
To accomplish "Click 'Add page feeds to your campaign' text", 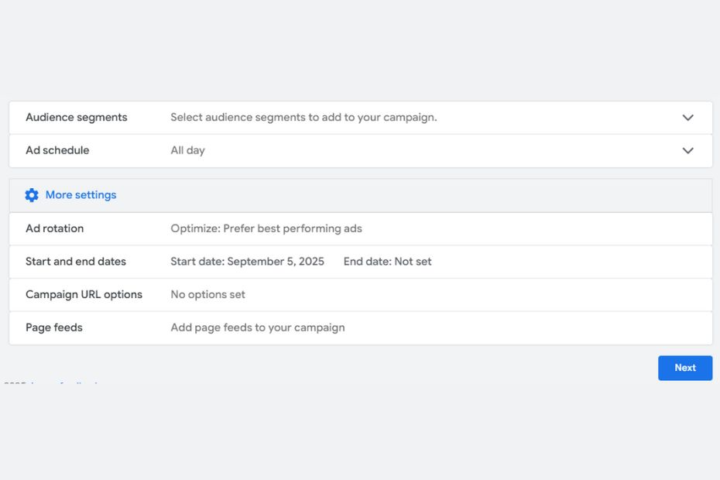I will click(x=257, y=327).
